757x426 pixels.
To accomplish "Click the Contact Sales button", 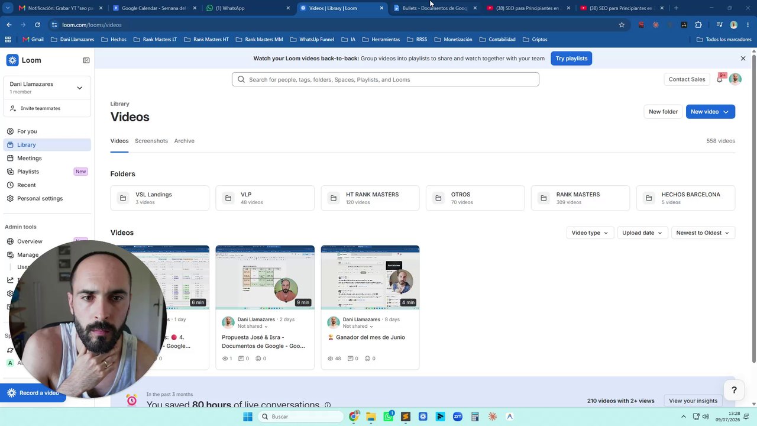I will 687,79.
